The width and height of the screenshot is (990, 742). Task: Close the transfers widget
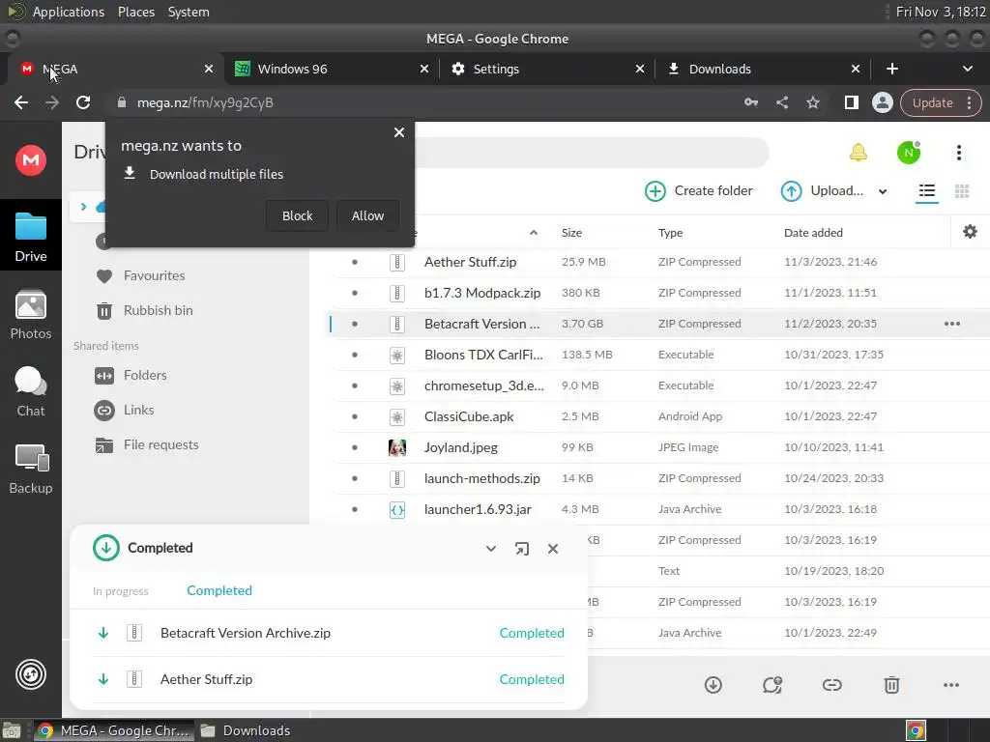click(552, 549)
